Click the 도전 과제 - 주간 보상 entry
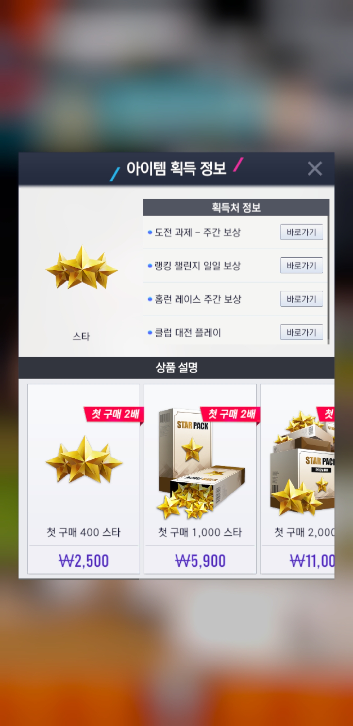353x726 pixels. (x=197, y=233)
